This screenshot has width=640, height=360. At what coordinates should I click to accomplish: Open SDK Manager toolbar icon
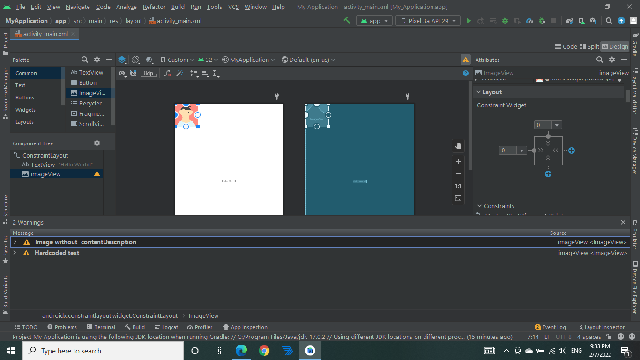594,21
